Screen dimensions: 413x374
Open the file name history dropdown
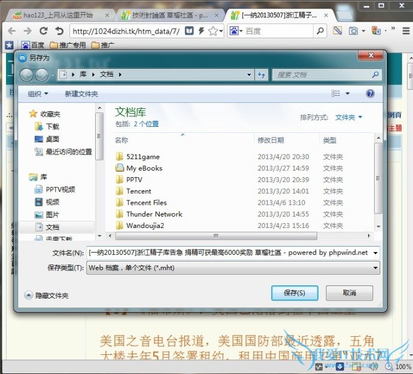[375, 253]
